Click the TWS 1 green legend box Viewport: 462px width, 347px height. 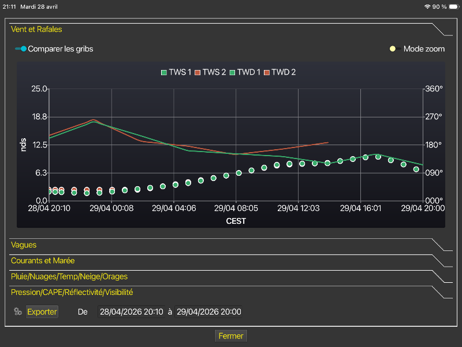(163, 72)
